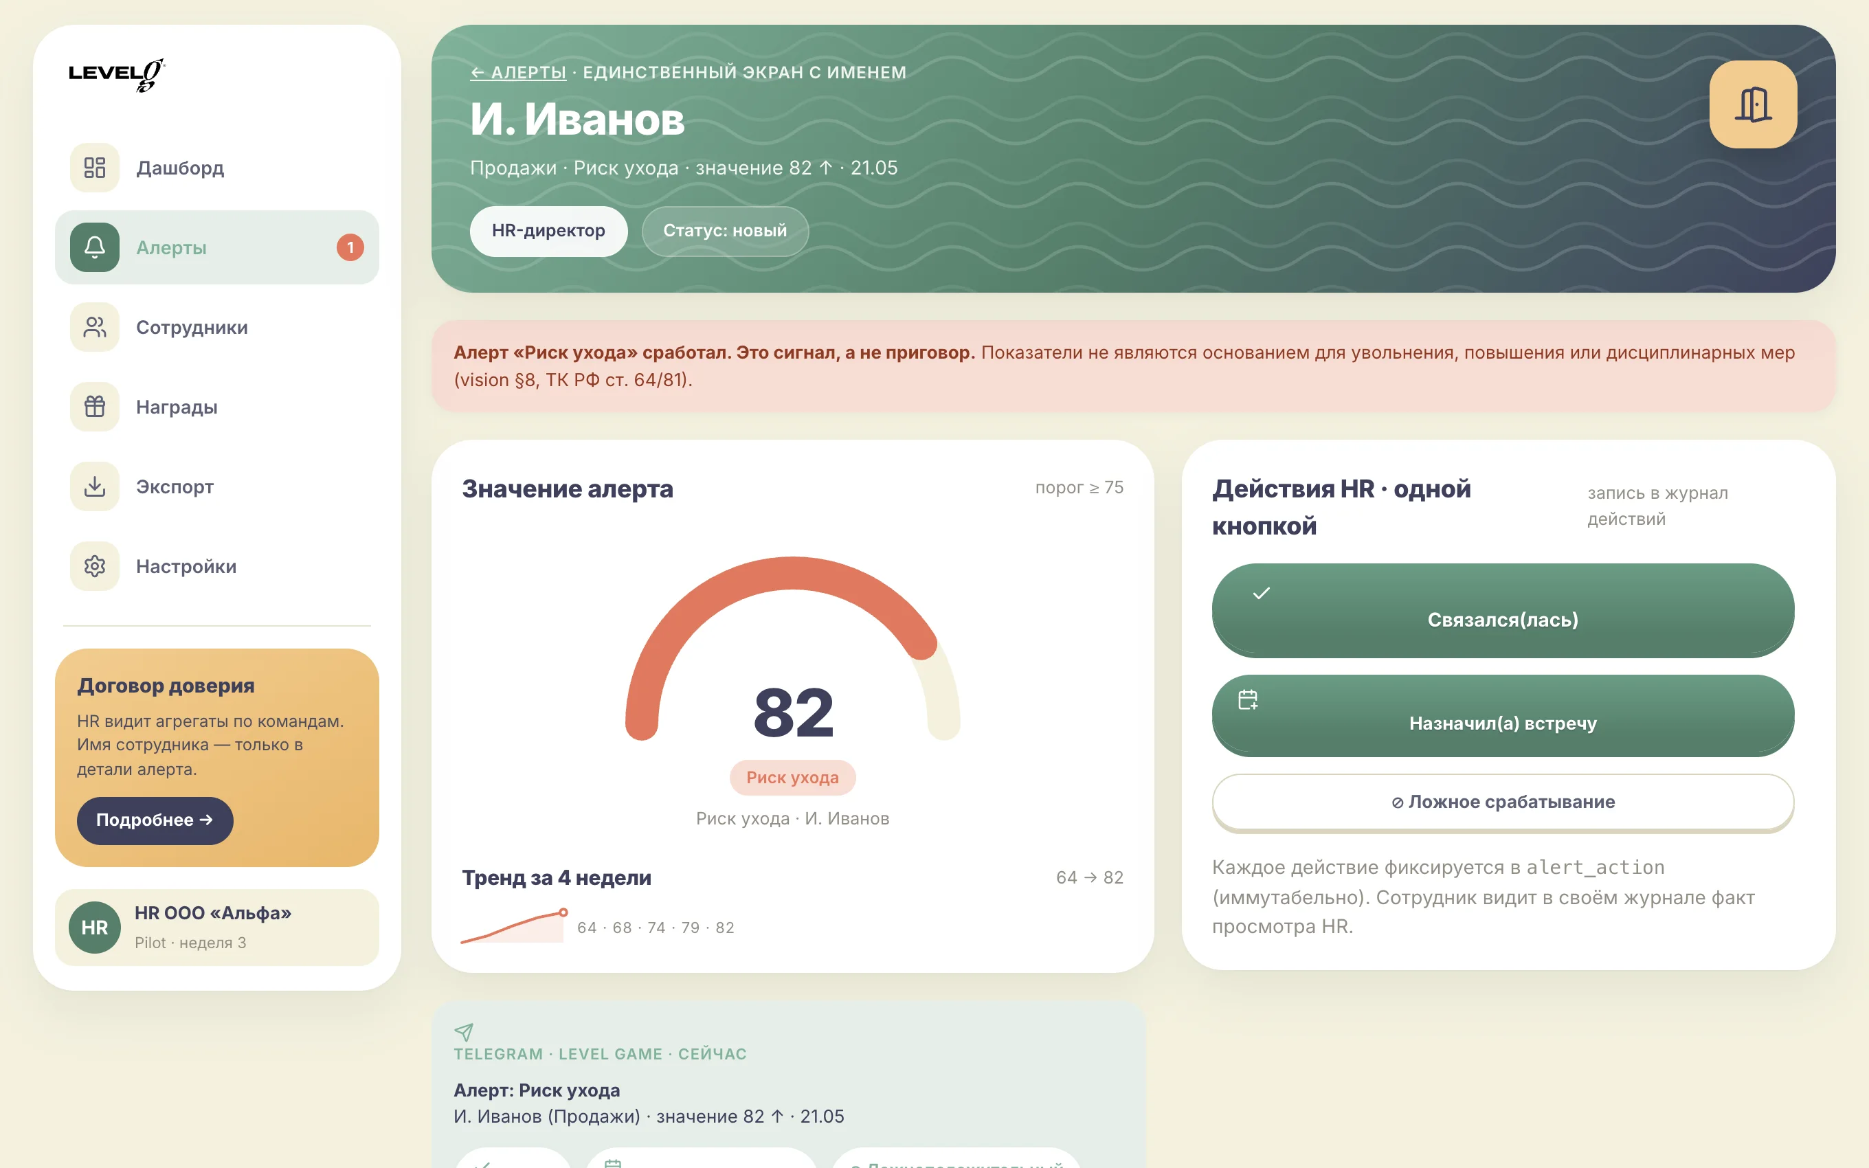Screen dimensions: 1869x1168
Task: Click the red alerts counter badge
Action: [350, 247]
